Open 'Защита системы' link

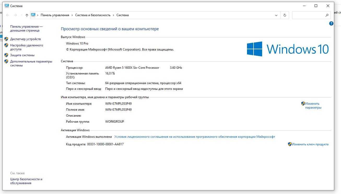pyautogui.click(x=22, y=55)
